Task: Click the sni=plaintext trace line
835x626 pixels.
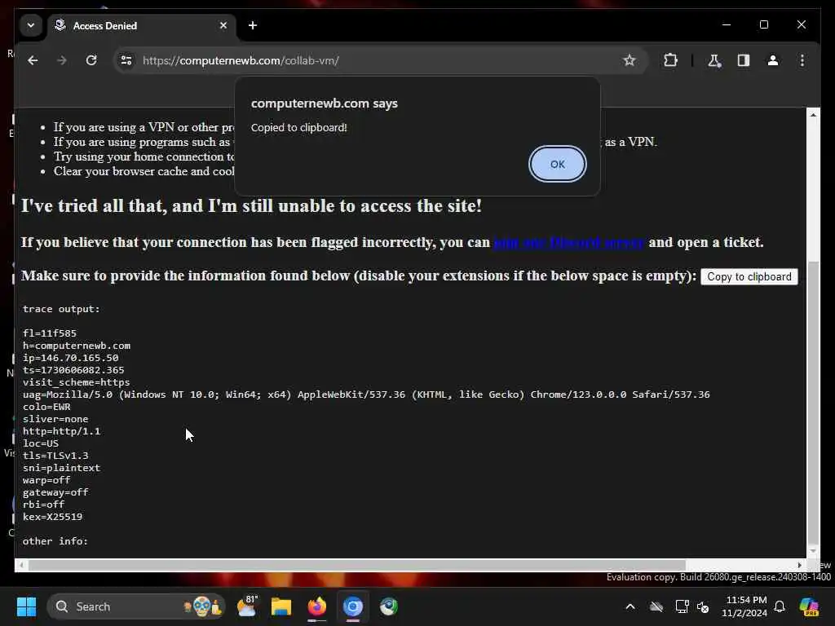Action: coord(61,468)
